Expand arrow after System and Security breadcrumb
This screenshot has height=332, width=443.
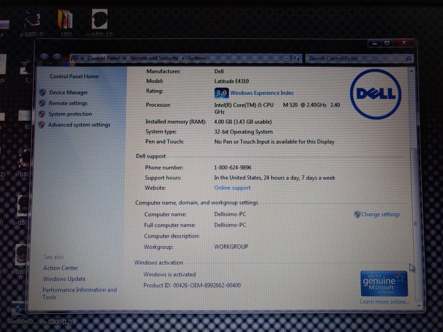coord(183,58)
